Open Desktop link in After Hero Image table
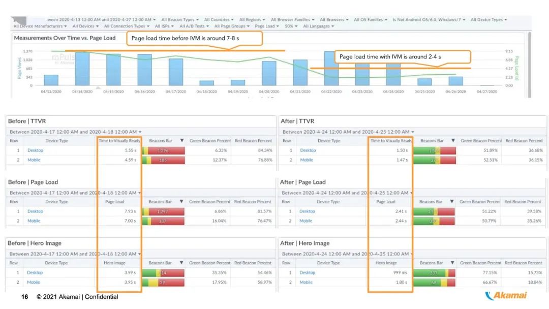Image resolution: width=549 pixels, height=309 pixels. tap(307, 272)
